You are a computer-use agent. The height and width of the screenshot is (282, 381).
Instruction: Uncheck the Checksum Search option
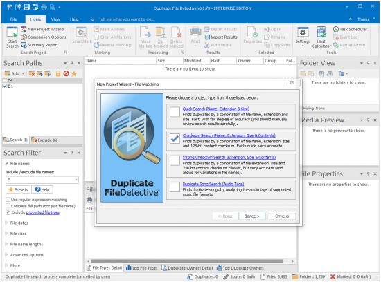tap(175, 139)
